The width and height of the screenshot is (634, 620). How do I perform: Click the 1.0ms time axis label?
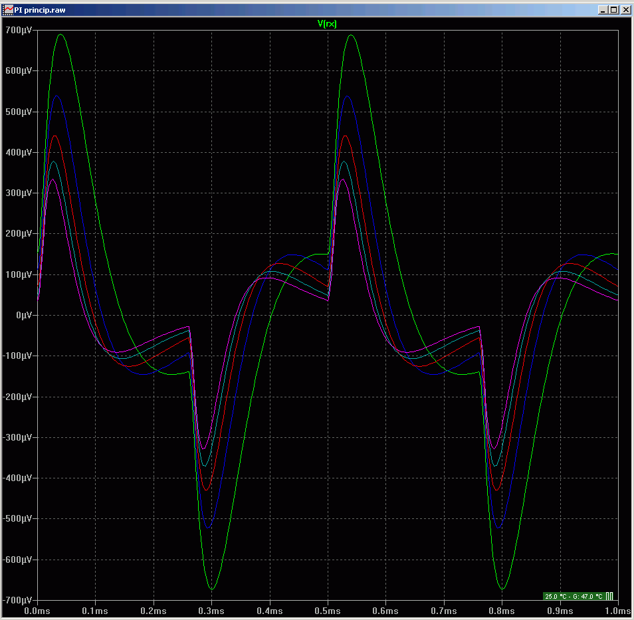pyautogui.click(x=617, y=610)
